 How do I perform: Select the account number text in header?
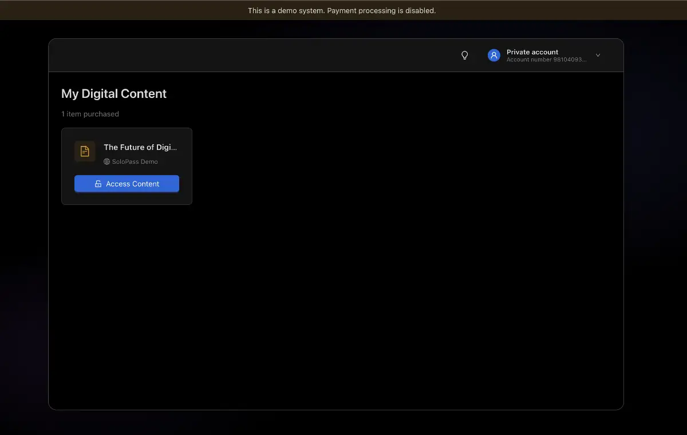click(x=544, y=59)
